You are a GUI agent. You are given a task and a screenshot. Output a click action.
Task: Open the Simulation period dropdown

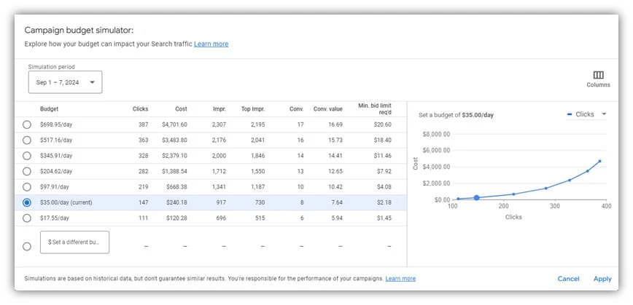65,82
